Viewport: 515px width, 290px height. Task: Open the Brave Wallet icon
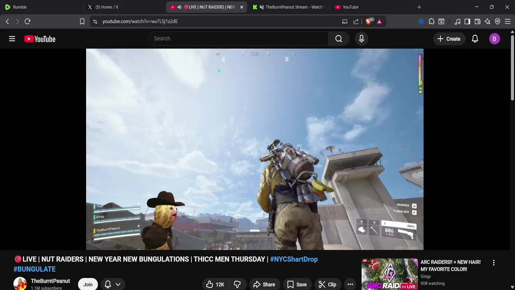coord(478,21)
